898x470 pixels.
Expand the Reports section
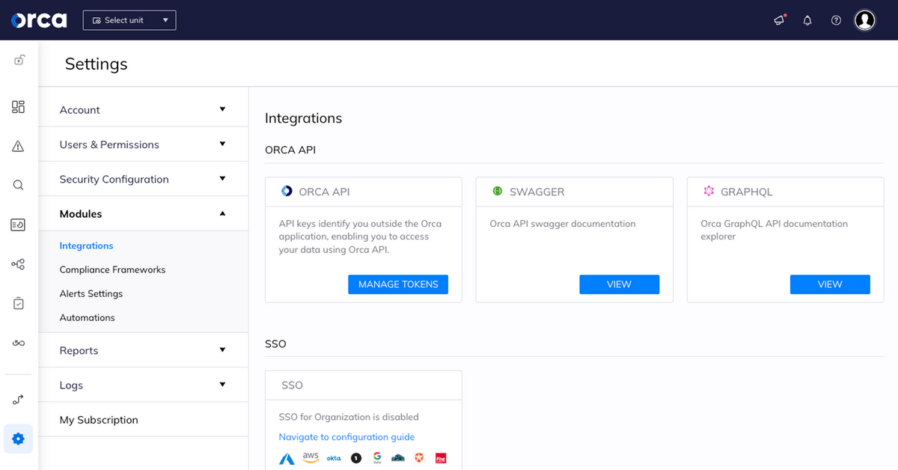[143, 350]
